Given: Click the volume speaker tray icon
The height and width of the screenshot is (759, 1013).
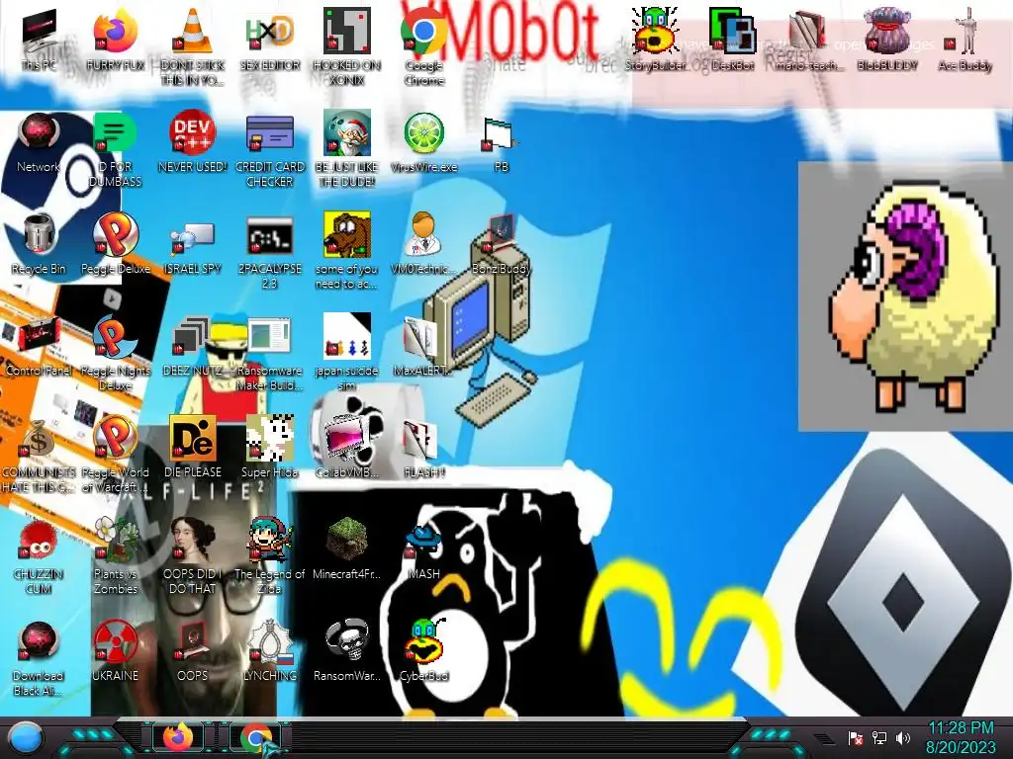Looking at the screenshot, I should tap(902, 737).
